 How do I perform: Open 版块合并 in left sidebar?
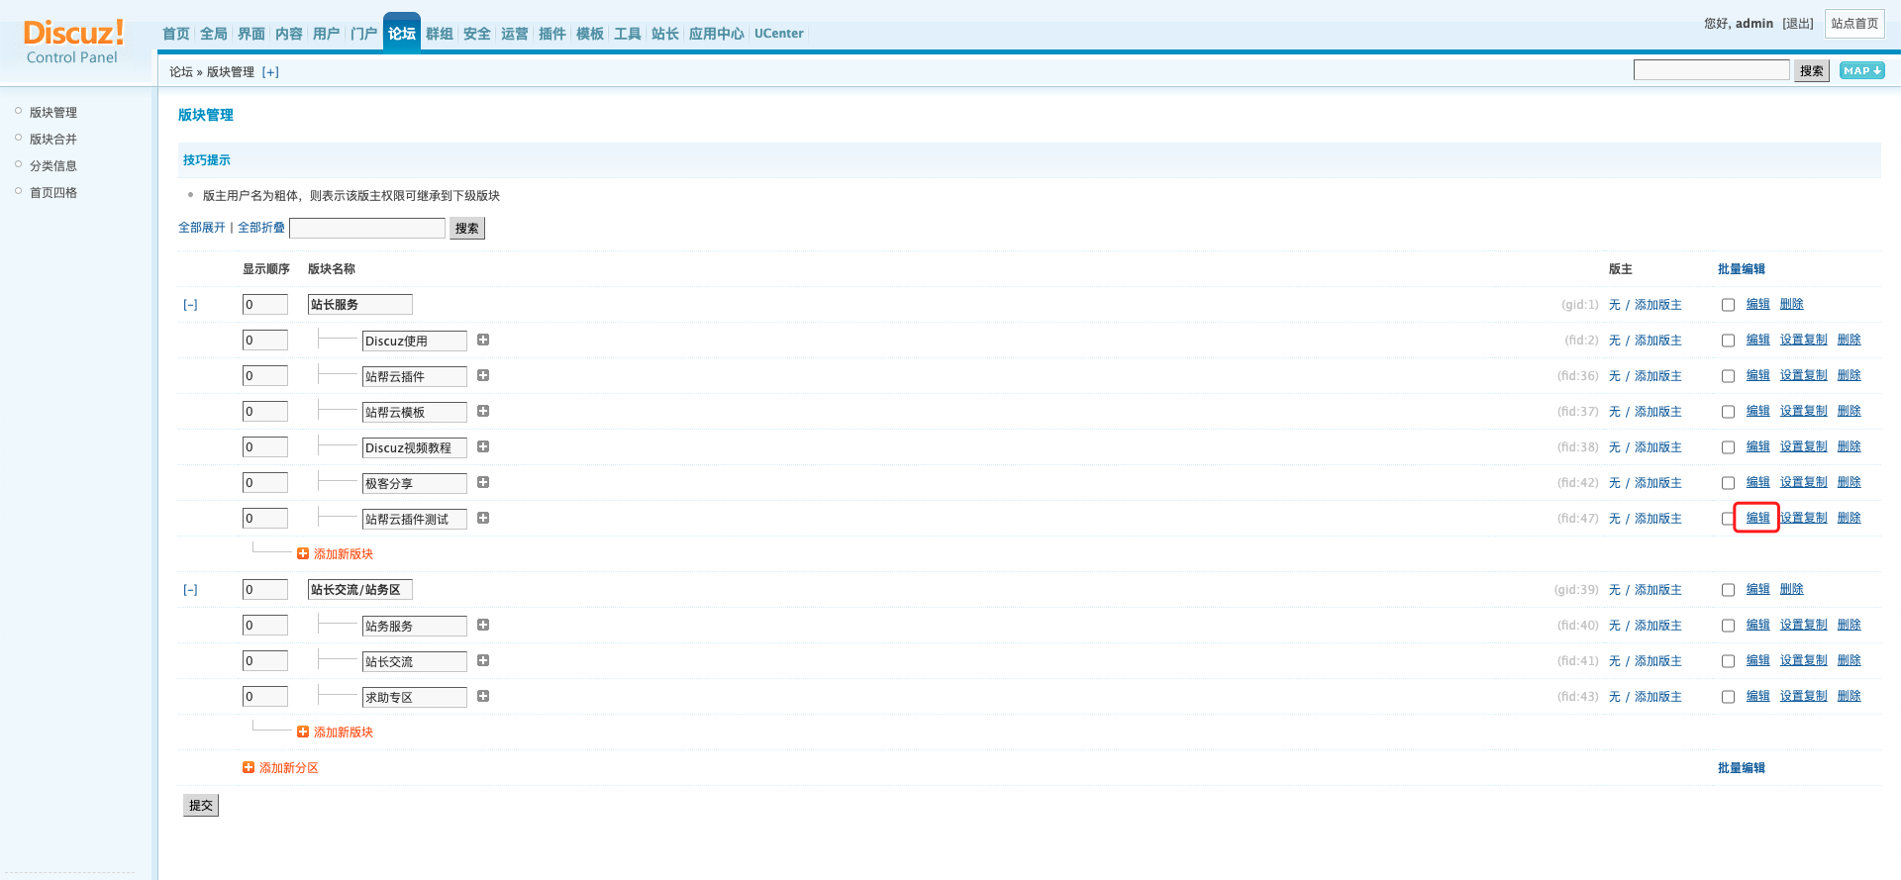click(53, 140)
